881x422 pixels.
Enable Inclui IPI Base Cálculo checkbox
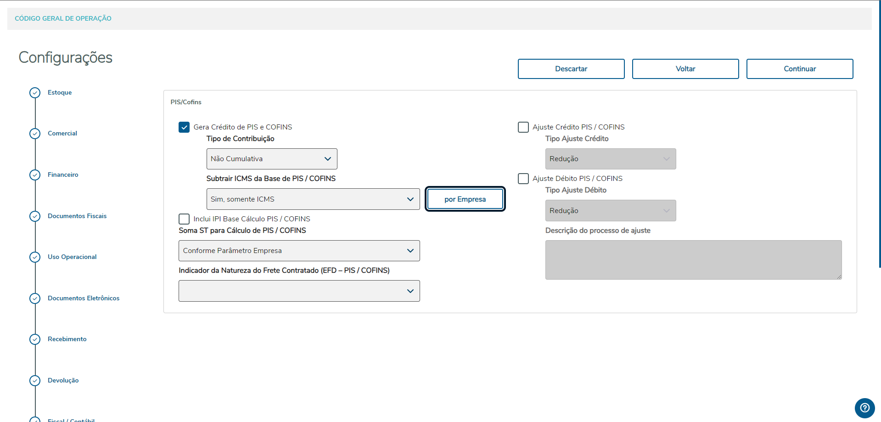[184, 219]
